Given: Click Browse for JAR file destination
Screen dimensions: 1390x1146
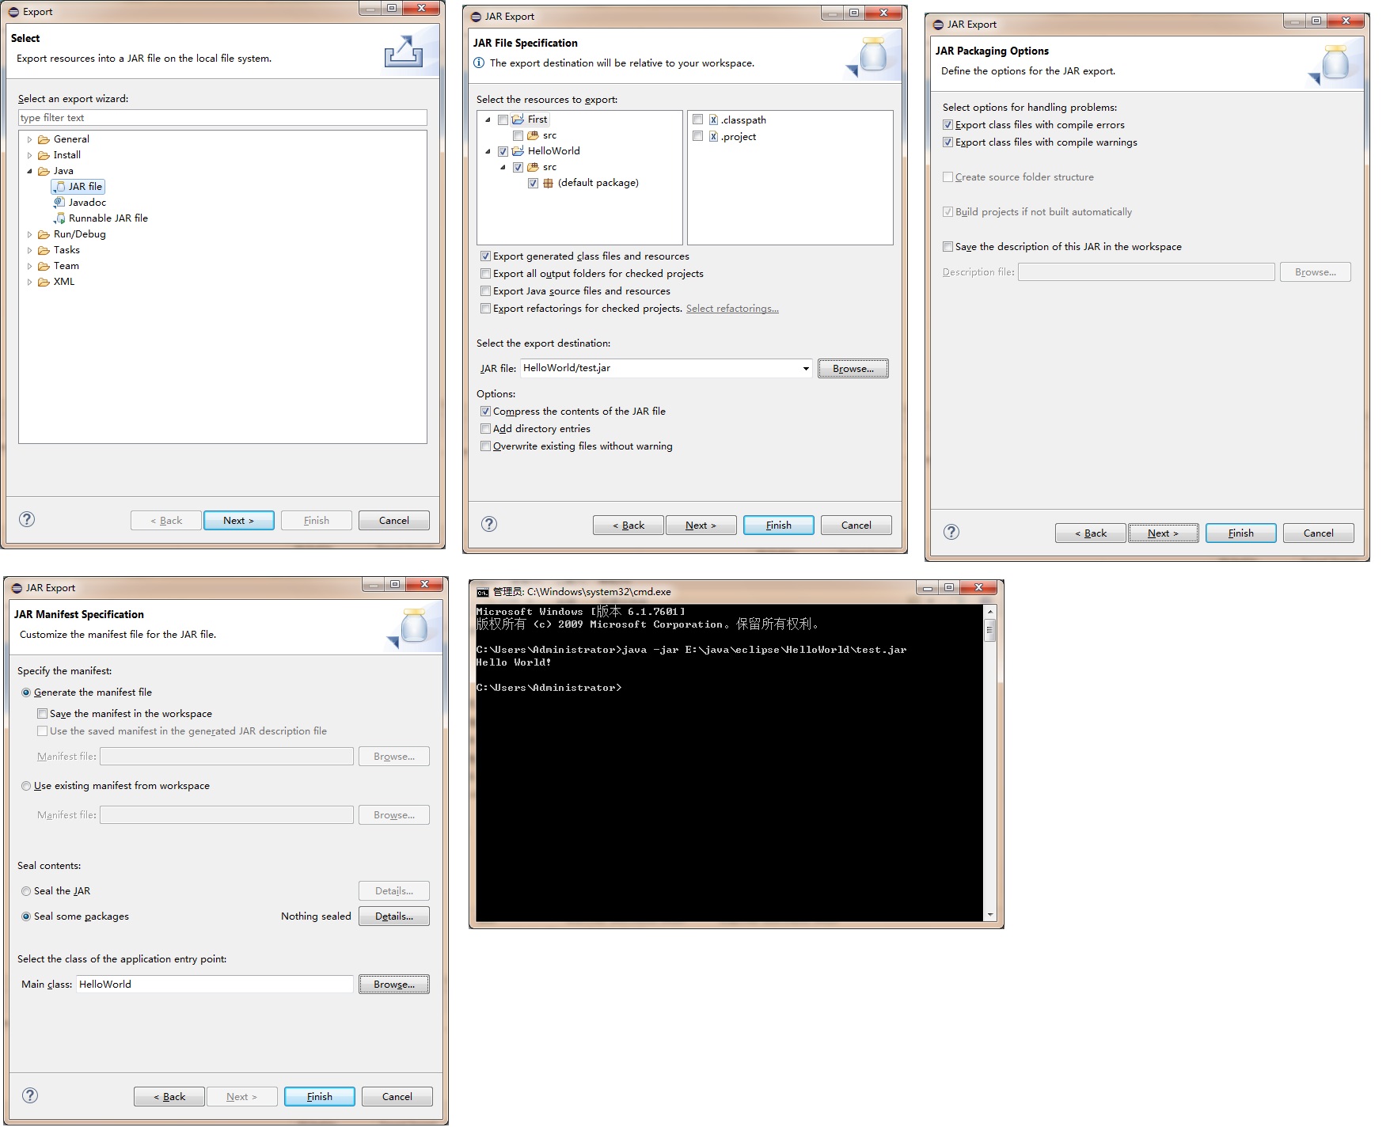Looking at the screenshot, I should tap(853, 369).
